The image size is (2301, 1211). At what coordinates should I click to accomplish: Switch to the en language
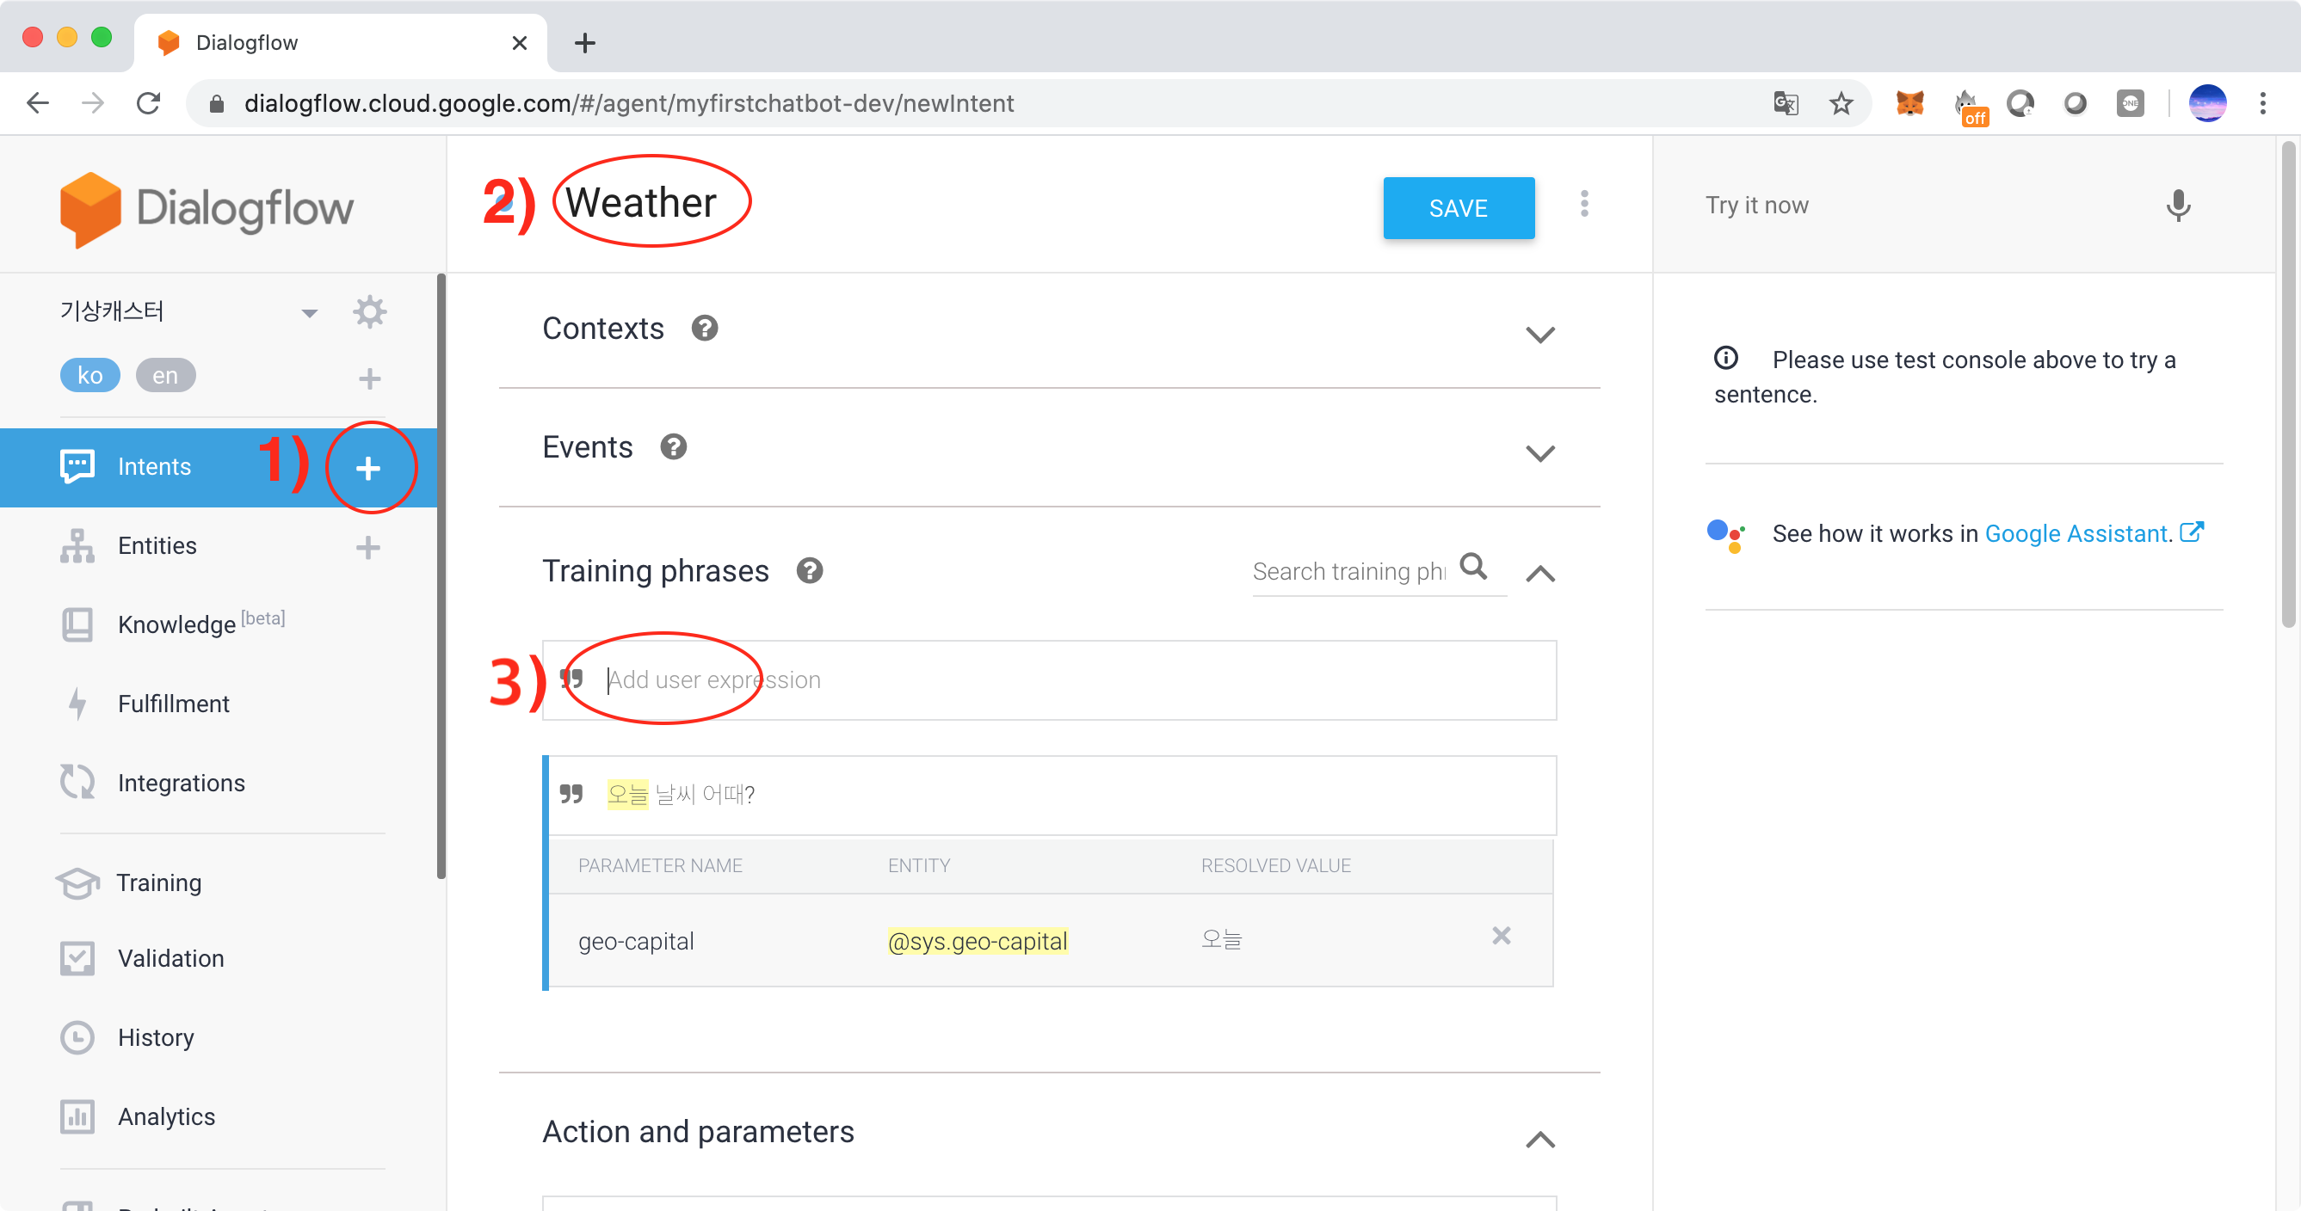165,375
